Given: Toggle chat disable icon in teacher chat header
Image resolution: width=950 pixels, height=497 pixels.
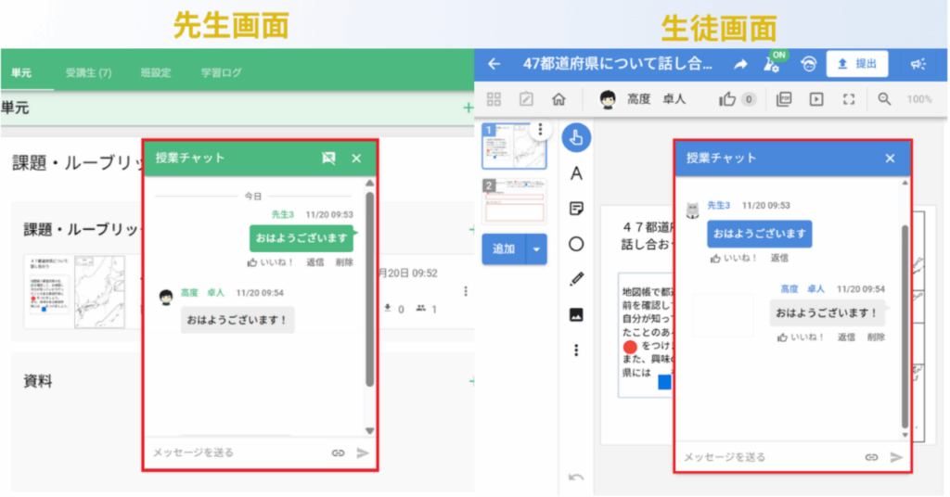Looking at the screenshot, I should point(328,159).
